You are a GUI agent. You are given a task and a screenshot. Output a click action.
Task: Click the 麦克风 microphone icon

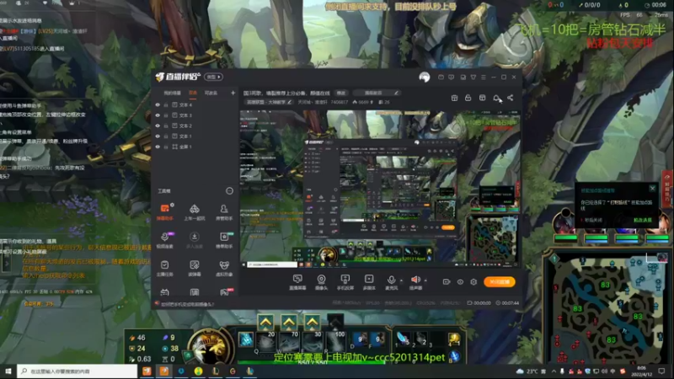391,280
